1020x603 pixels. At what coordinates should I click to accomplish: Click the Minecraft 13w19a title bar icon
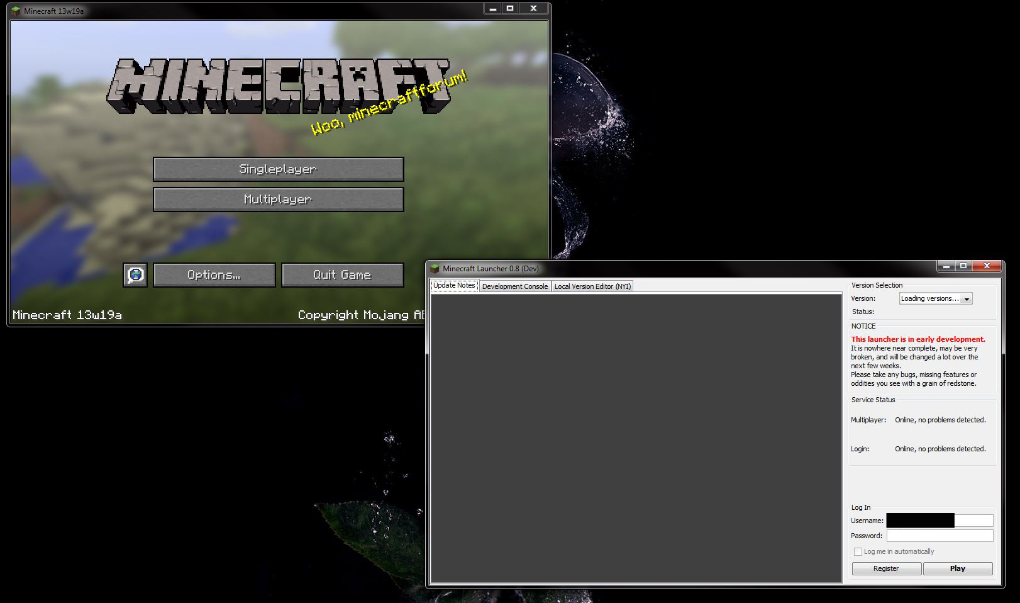tap(16, 11)
